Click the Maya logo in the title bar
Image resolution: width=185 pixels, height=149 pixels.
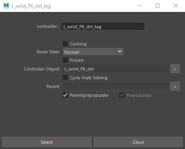point(6,6)
